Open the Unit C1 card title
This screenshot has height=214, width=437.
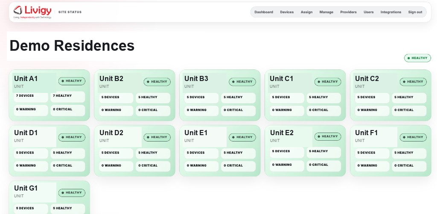click(x=282, y=79)
